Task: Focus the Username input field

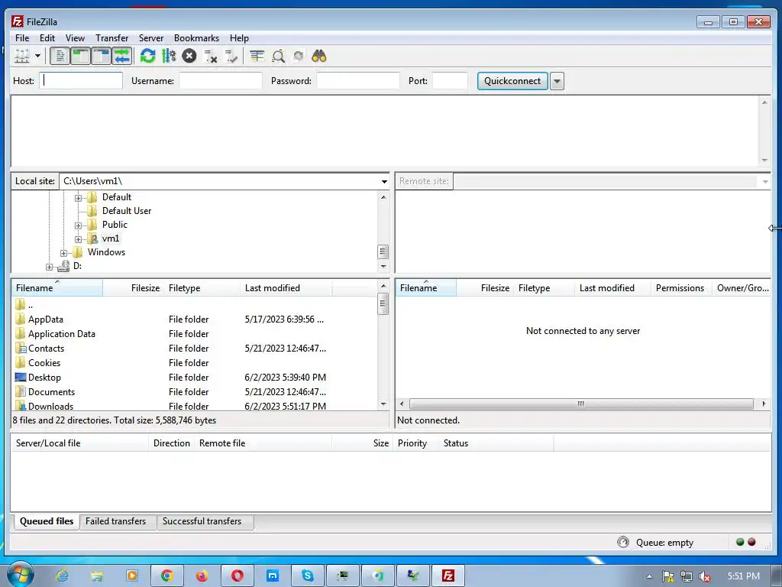Action: click(221, 81)
